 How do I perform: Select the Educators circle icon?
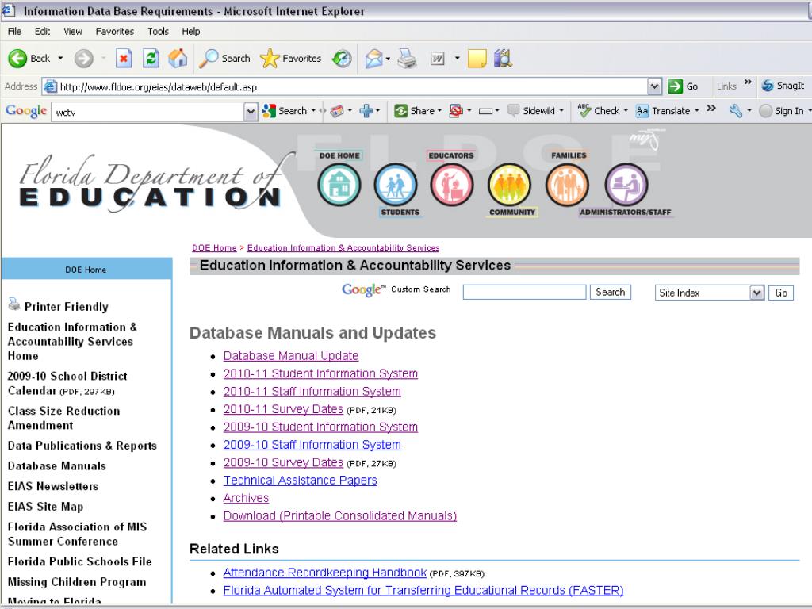(x=451, y=185)
